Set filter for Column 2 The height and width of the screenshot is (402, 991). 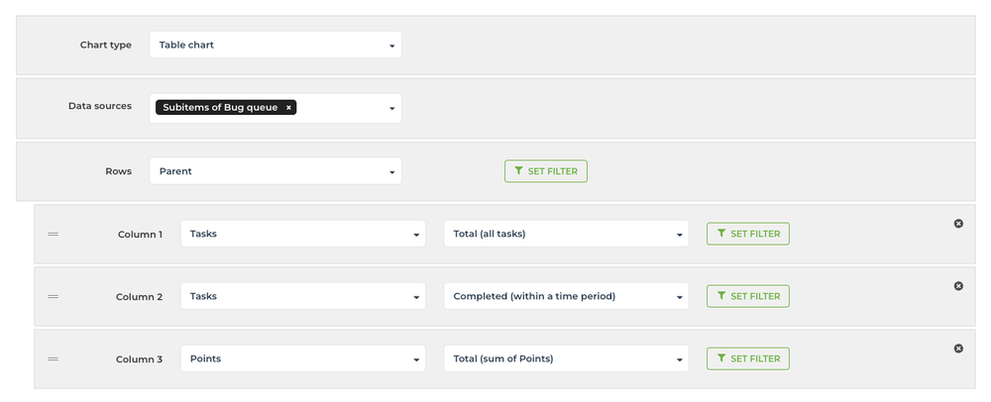tap(747, 296)
